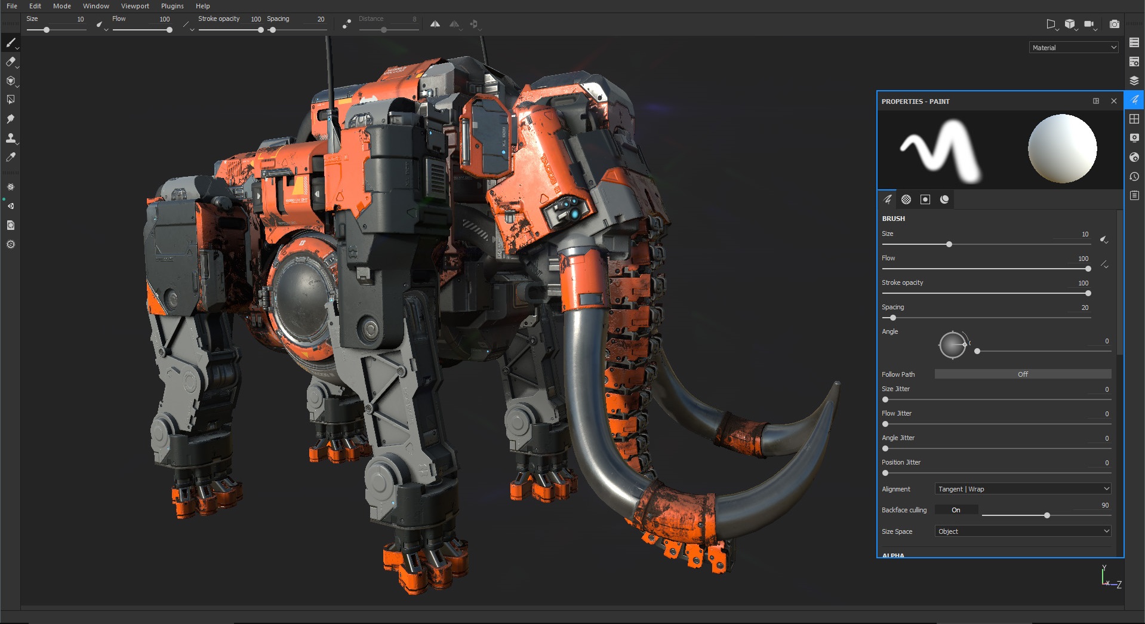The height and width of the screenshot is (624, 1145).
Task: Select the Clone stamp tool
Action: [x=11, y=138]
